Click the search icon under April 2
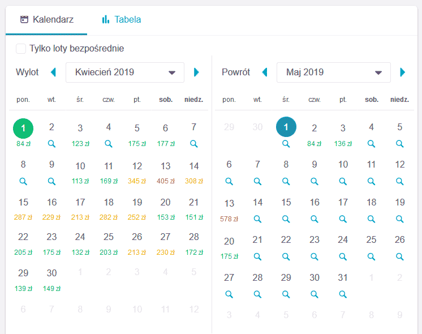The height and width of the screenshot is (334, 422). tap(51, 144)
